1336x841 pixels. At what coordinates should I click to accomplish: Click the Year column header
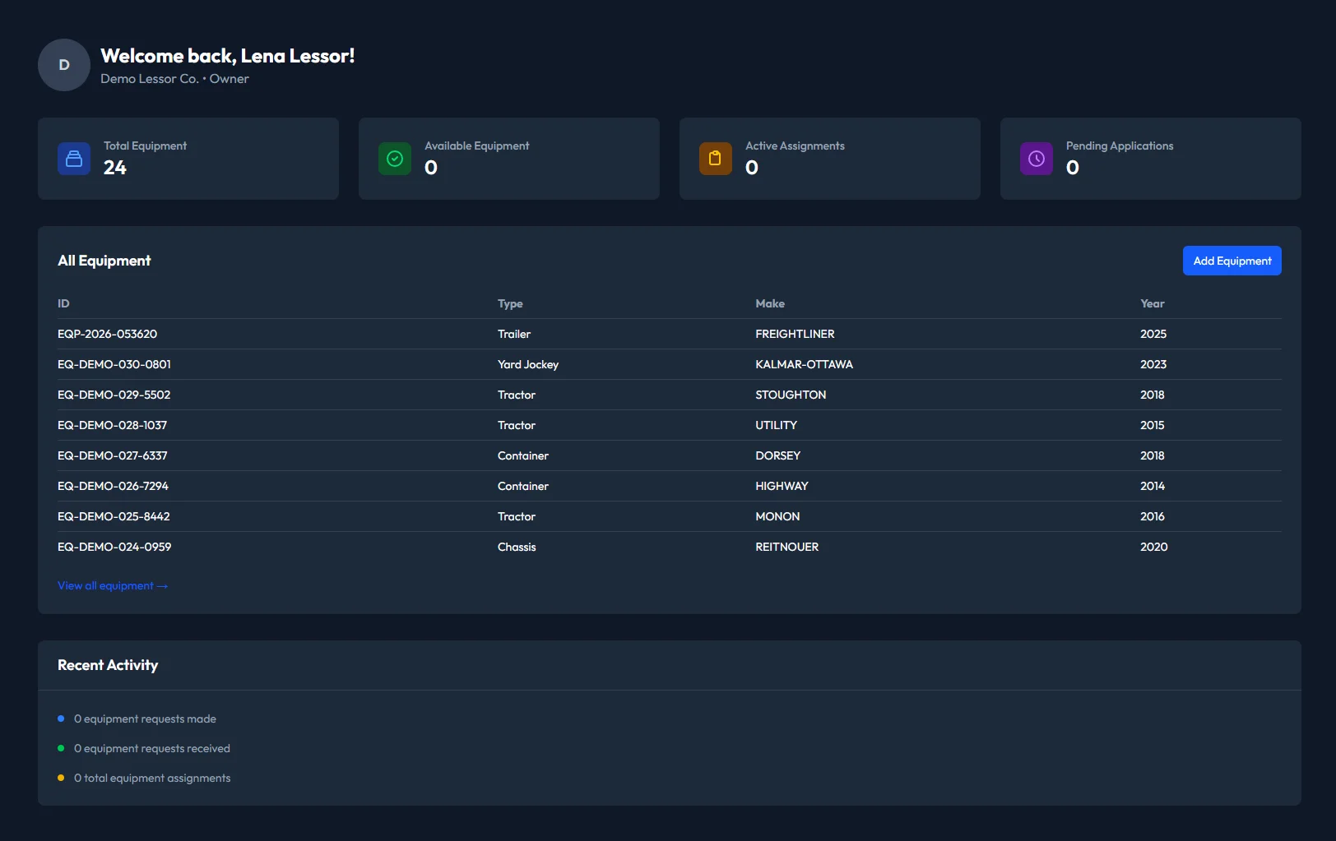point(1152,303)
